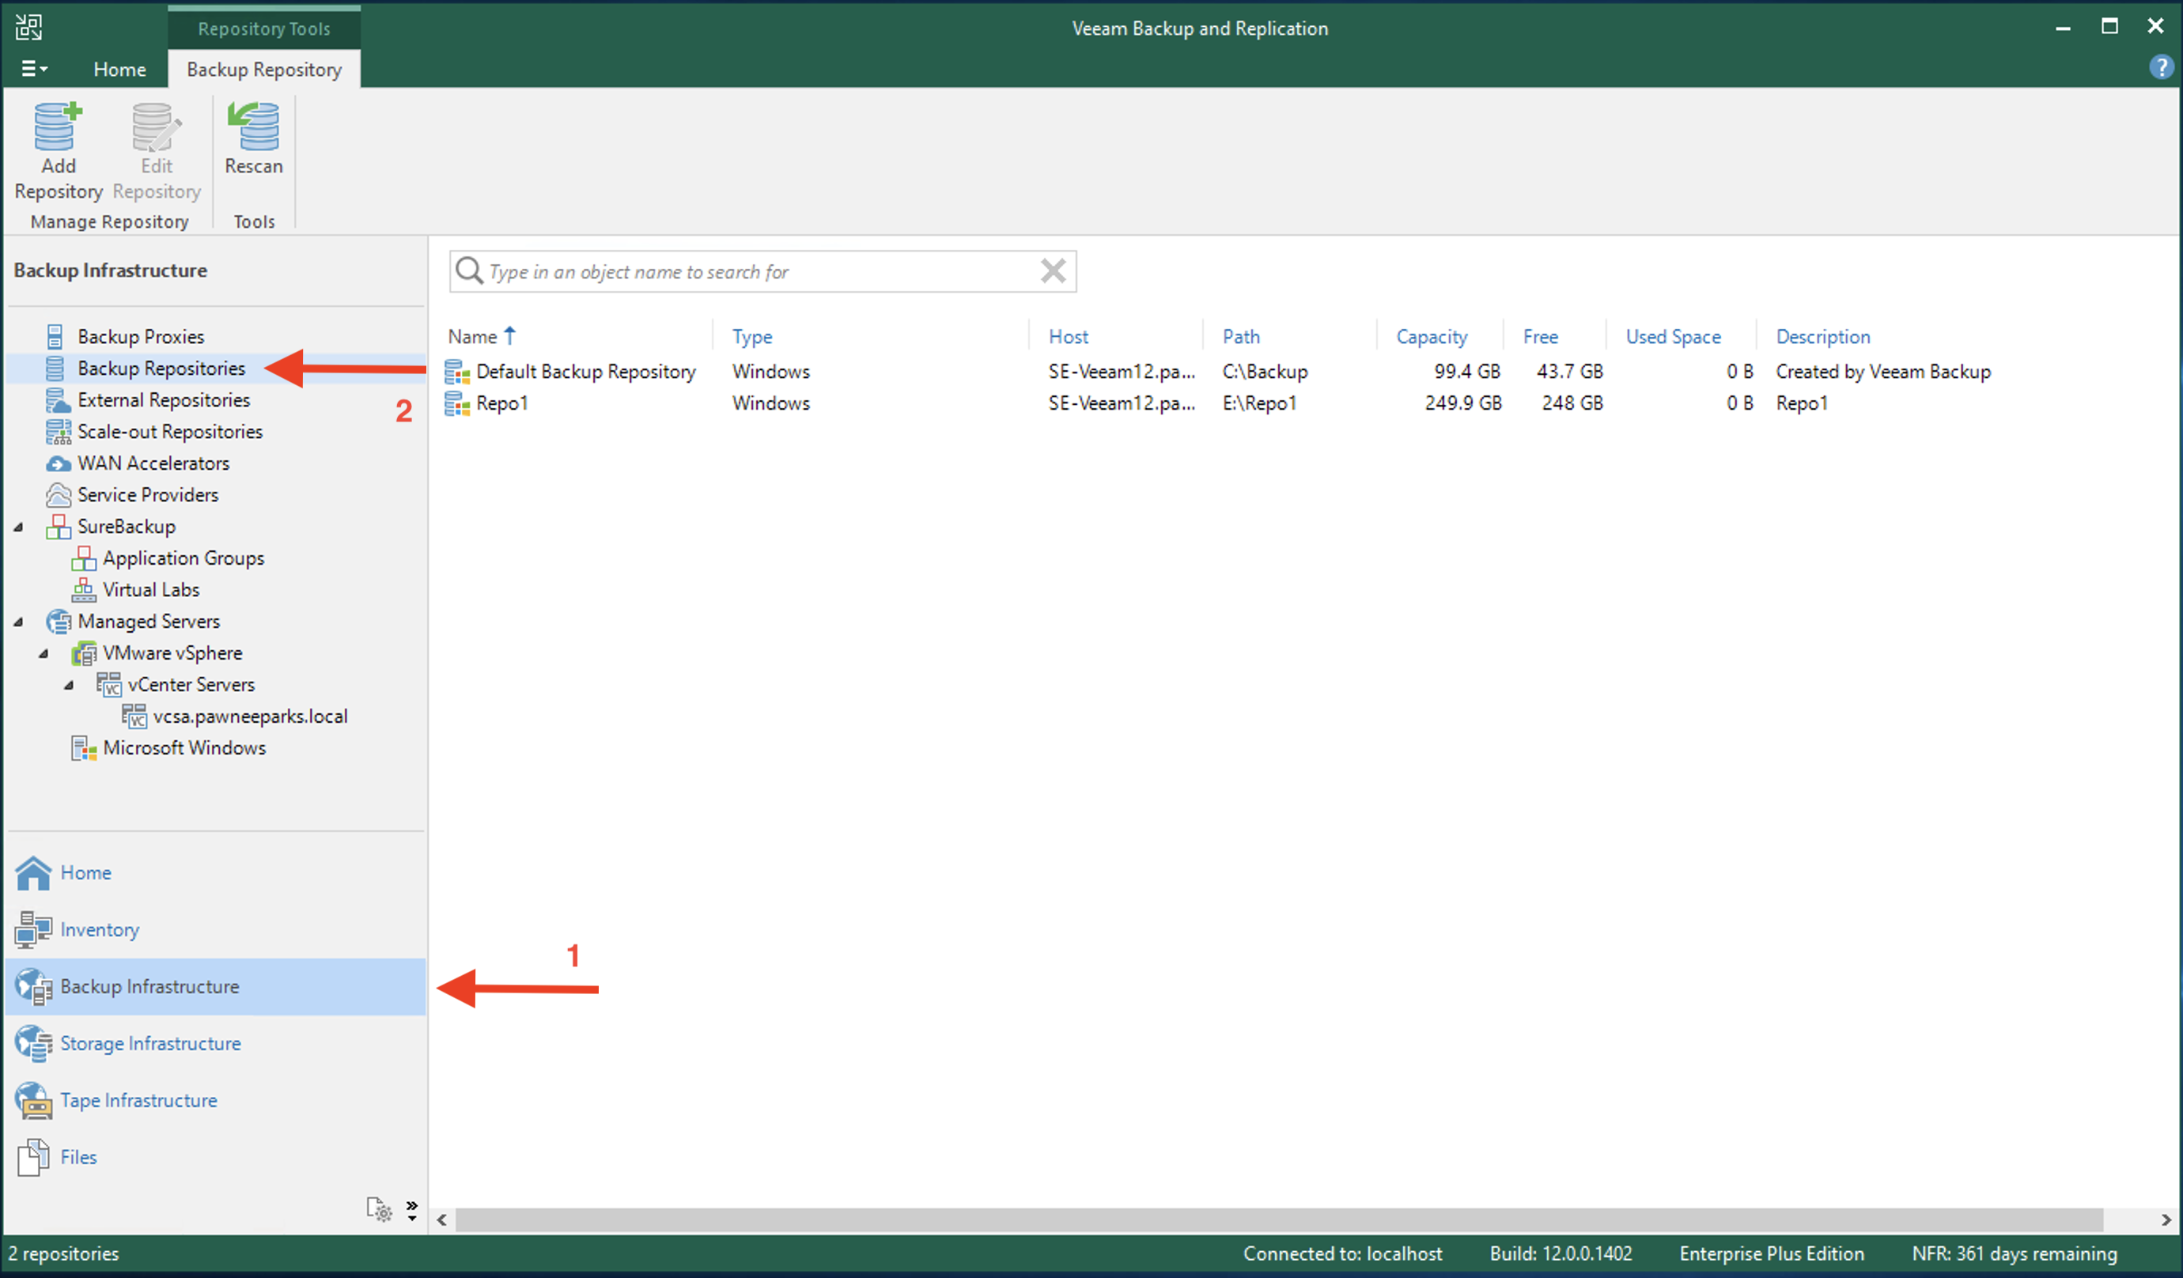Sort by the Type column header
This screenshot has width=2183, height=1278.
click(x=752, y=336)
